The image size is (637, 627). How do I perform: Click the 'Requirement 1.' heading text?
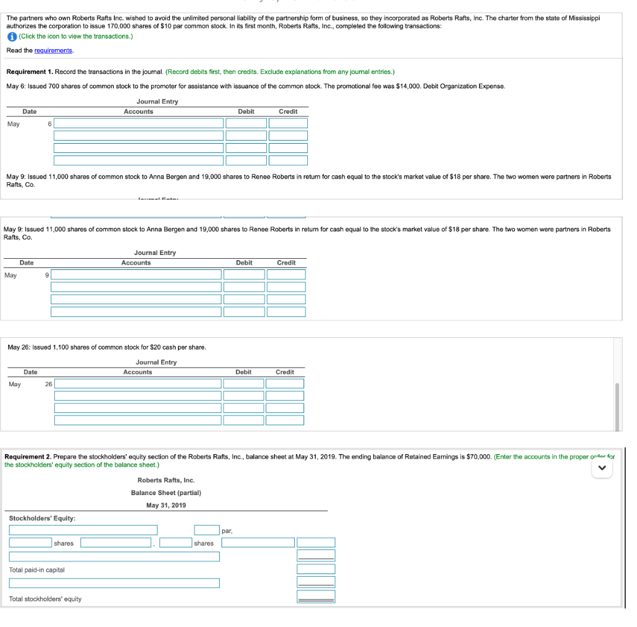point(30,72)
